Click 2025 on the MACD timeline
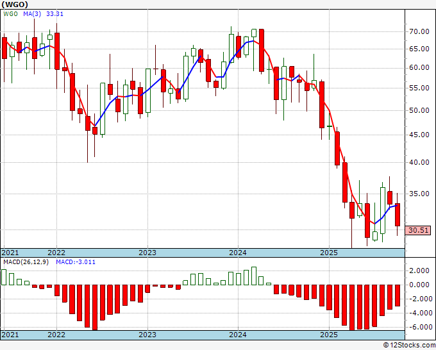The width and height of the screenshot is (436, 350). (329, 335)
